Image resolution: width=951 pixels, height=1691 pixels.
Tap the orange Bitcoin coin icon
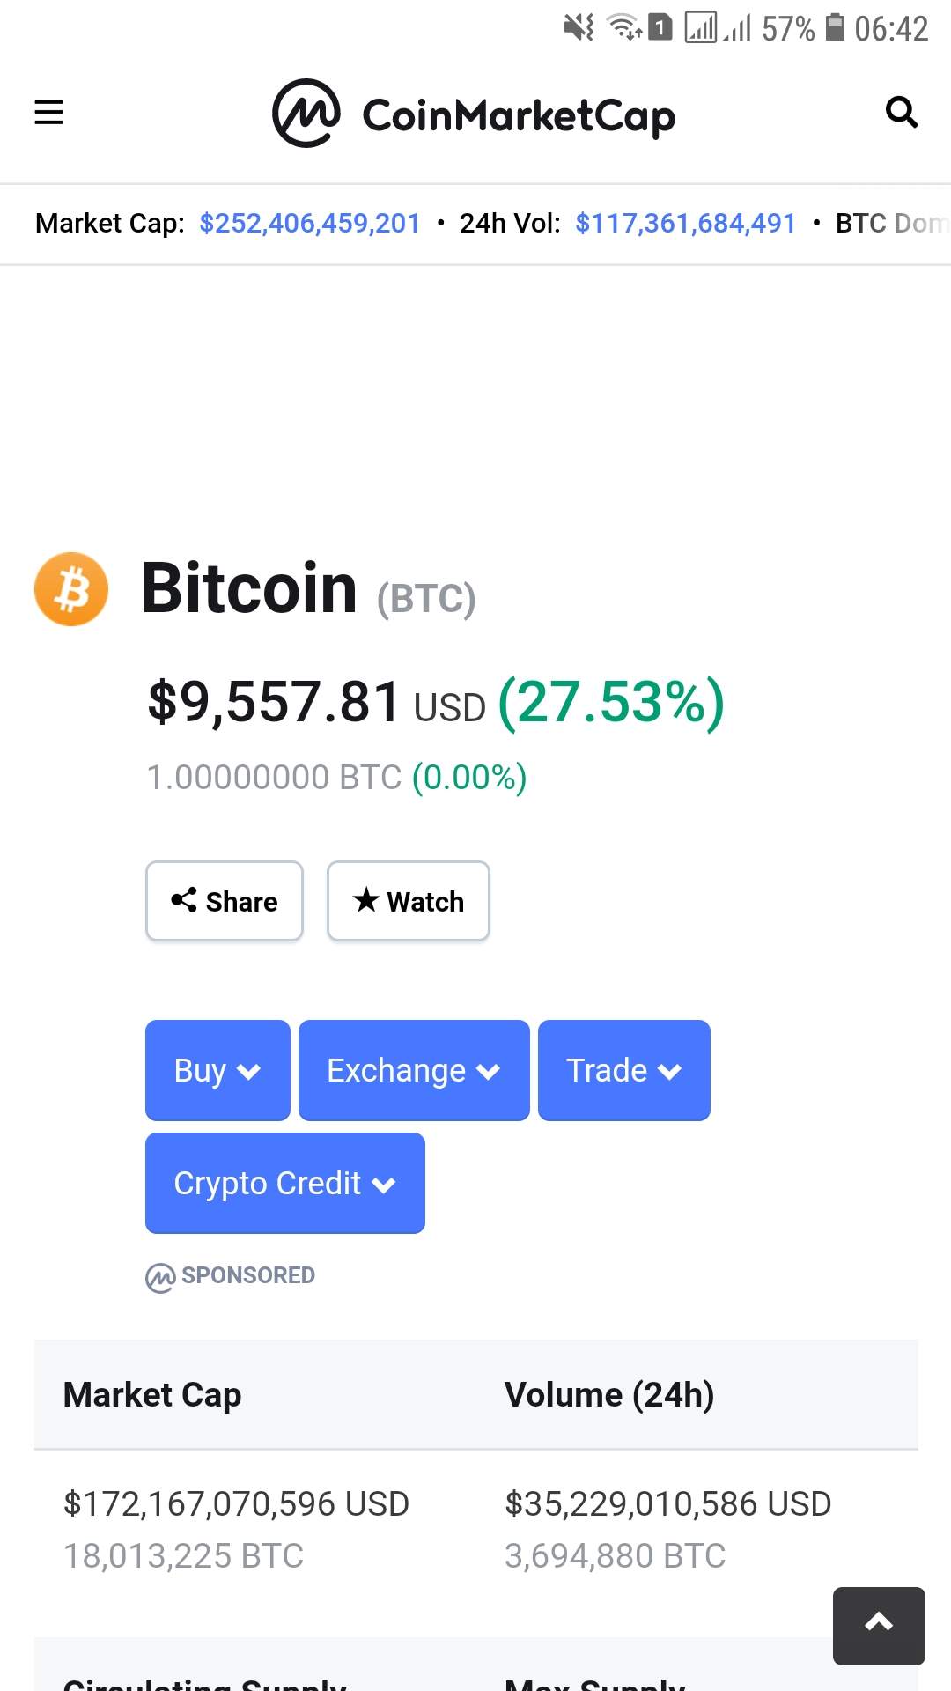(x=71, y=589)
